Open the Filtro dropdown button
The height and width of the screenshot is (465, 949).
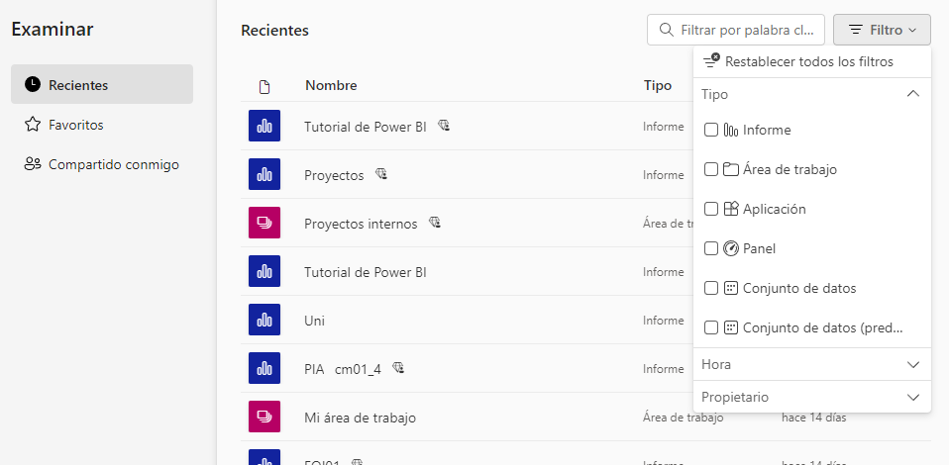point(881,30)
